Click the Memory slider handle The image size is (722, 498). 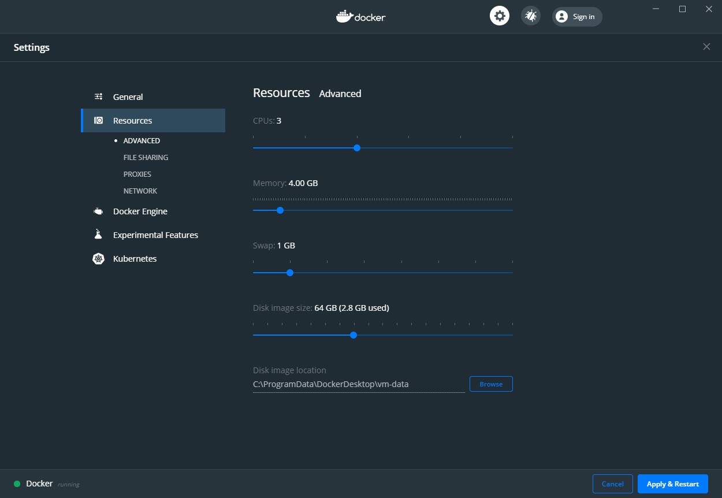click(x=280, y=210)
